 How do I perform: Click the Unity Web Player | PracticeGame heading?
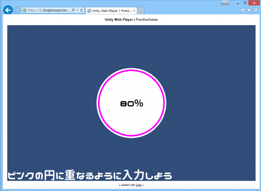coord(131,19)
